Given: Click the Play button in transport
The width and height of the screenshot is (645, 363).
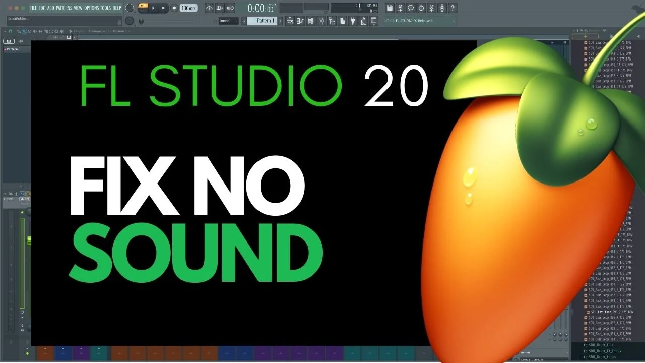Looking at the screenshot, I should pos(153,8).
